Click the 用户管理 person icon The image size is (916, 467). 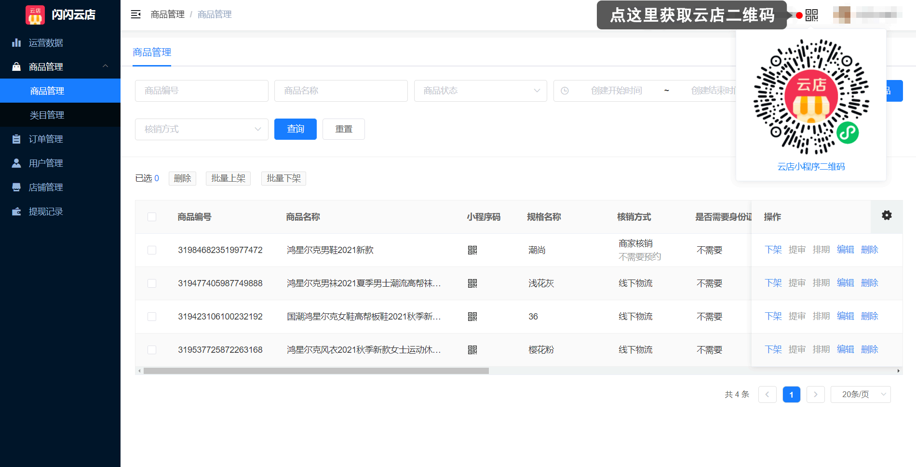(16, 163)
